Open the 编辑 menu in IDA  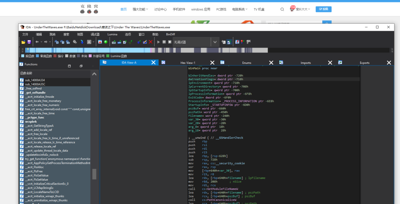39,34
